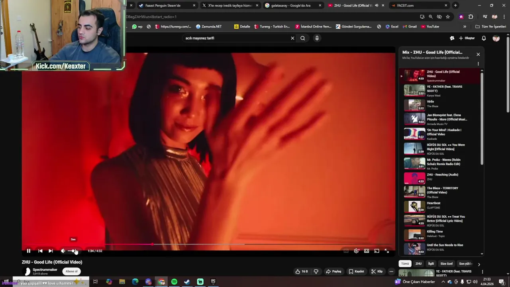The height and width of the screenshot is (287, 510).
Task: Open the Gmail bookmark
Action: [410, 27]
